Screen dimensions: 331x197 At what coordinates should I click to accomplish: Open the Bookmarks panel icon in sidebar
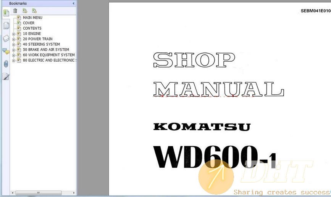click(x=6, y=13)
